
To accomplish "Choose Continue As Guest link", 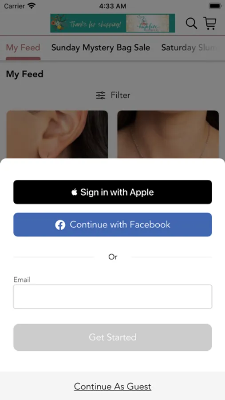I will [113, 387].
